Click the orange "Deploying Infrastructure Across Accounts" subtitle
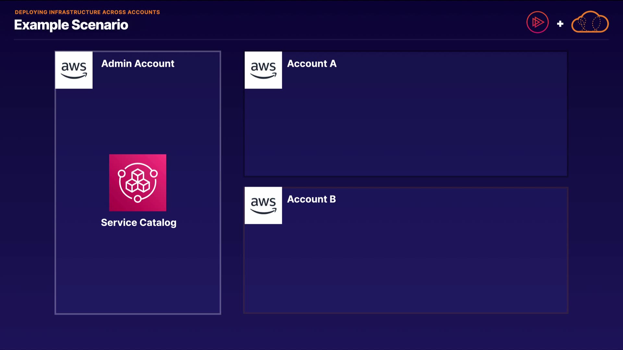This screenshot has height=350, width=623. (x=87, y=12)
